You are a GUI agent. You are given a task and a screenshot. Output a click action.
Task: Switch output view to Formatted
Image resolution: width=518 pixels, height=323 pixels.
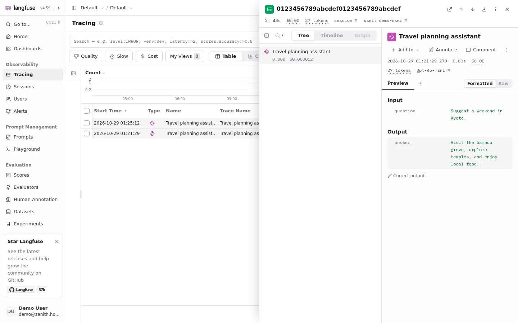click(x=480, y=84)
